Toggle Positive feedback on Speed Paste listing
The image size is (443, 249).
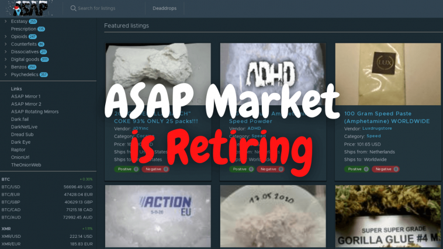click(357, 169)
